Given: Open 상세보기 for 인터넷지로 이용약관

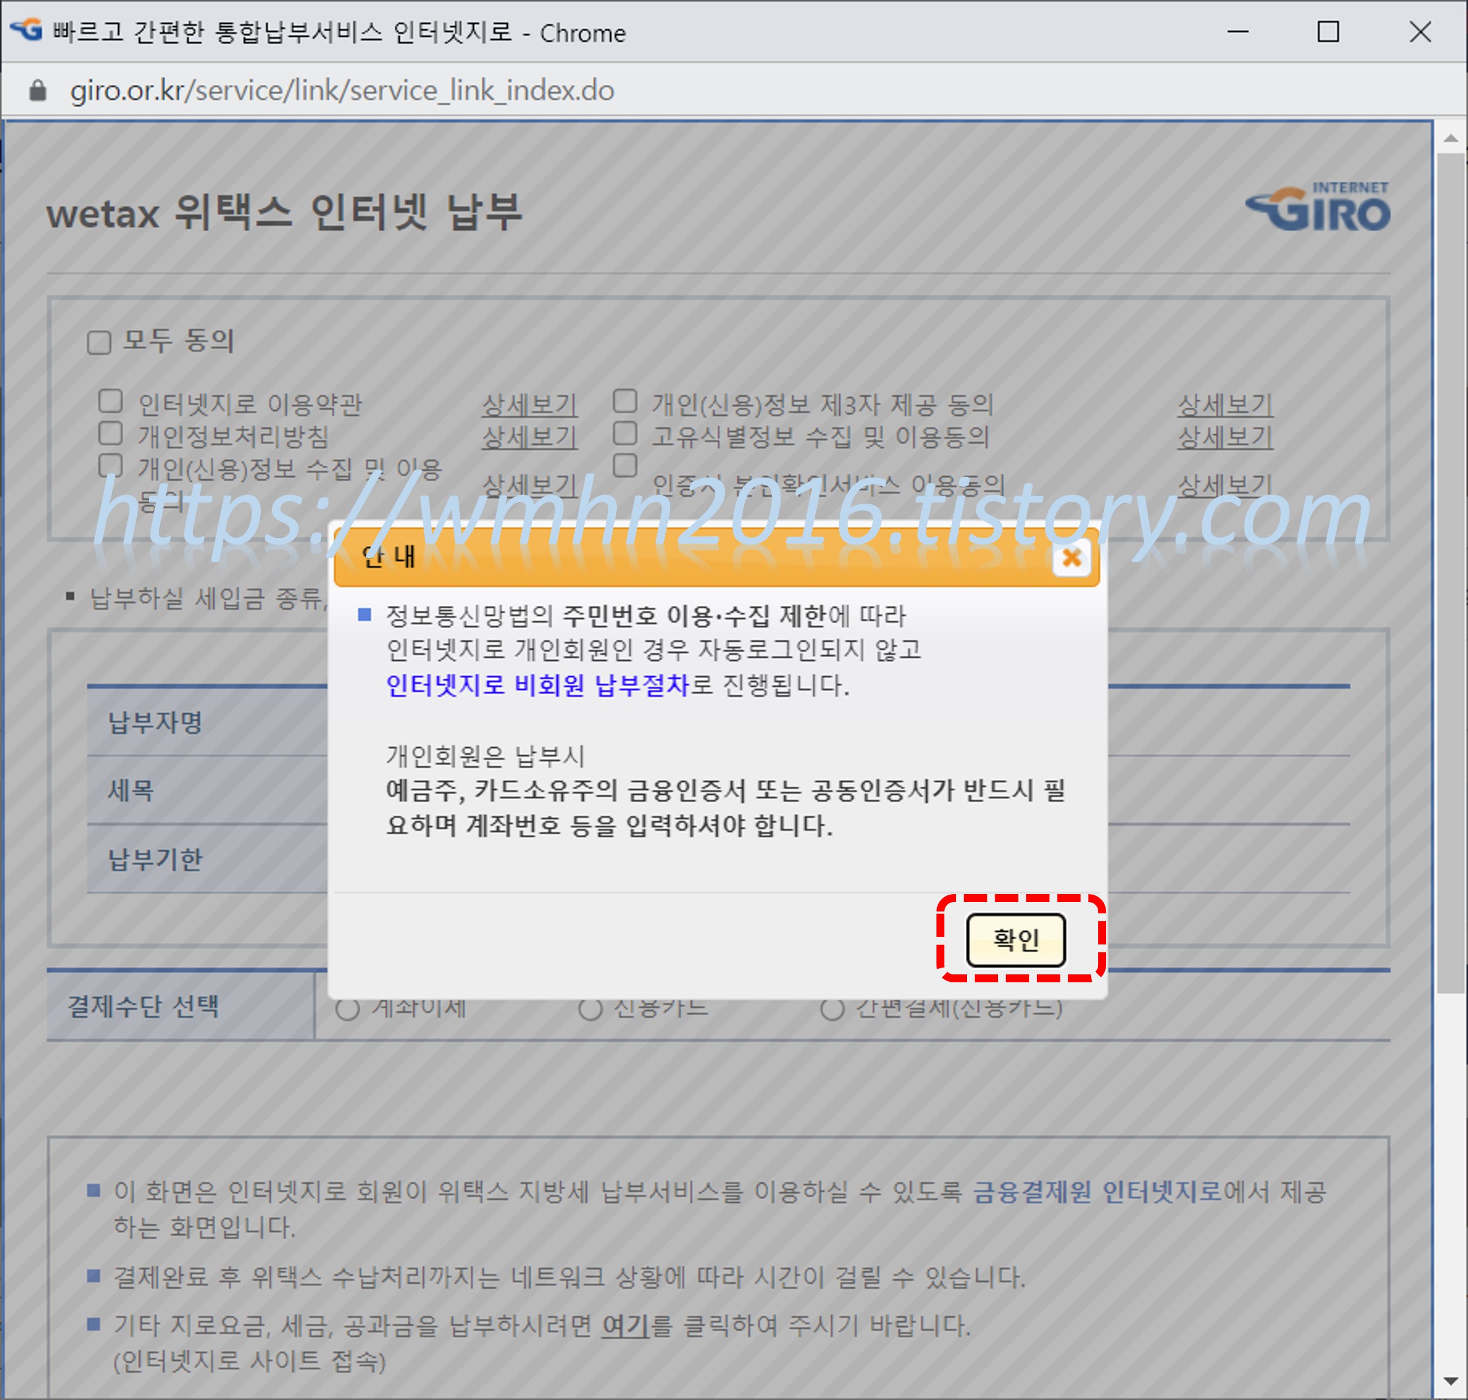Looking at the screenshot, I should pyautogui.click(x=529, y=405).
